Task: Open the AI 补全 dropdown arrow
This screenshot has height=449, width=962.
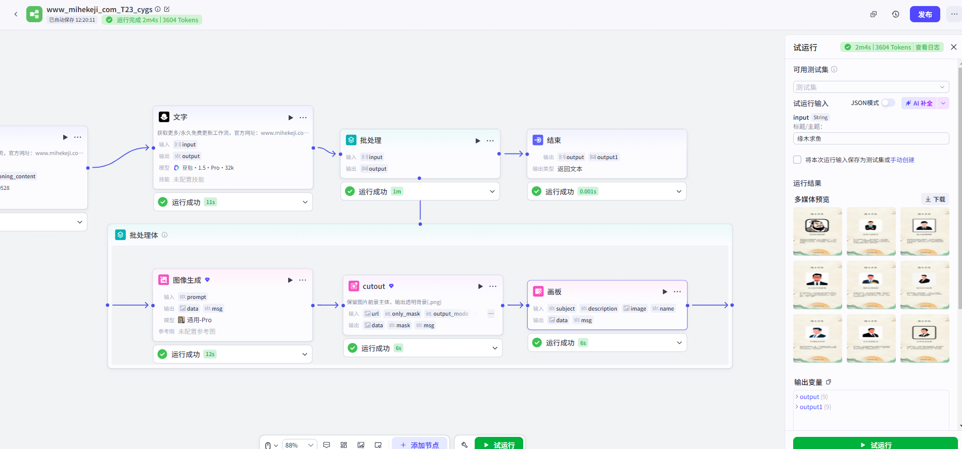Action: tap(943, 103)
